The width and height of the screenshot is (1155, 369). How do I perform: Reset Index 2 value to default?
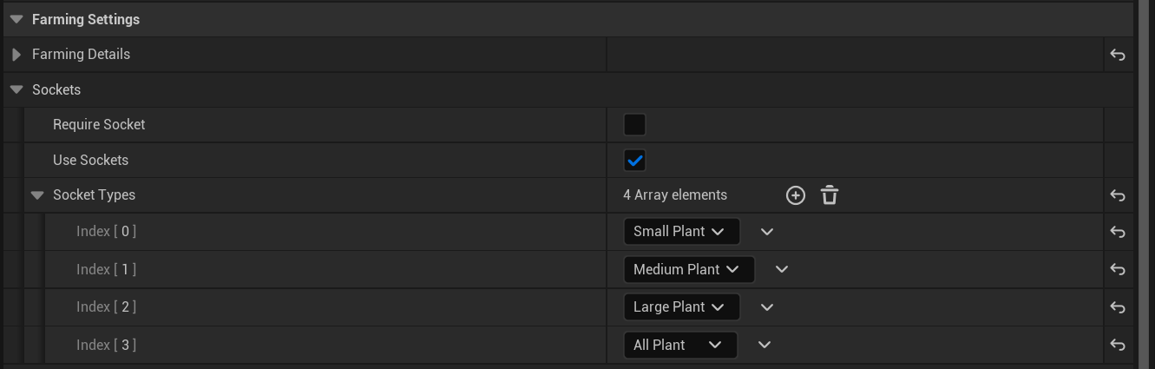point(1118,307)
